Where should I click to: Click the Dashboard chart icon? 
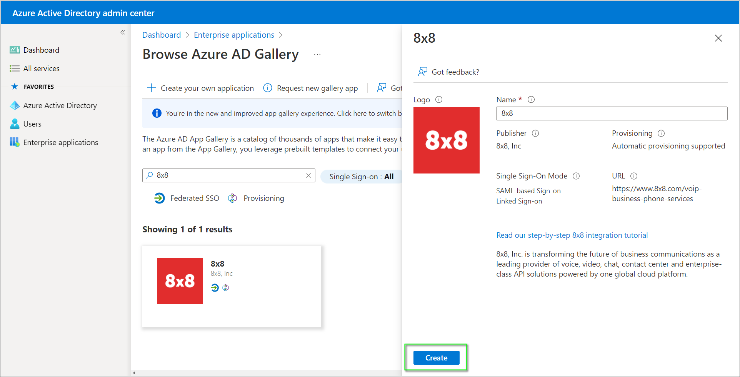pyautogui.click(x=15, y=50)
